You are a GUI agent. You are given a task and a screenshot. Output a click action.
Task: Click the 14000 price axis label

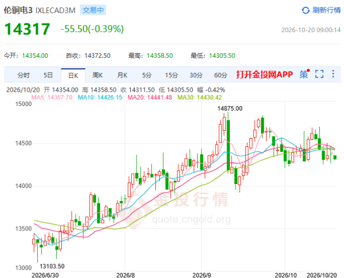[24, 186]
